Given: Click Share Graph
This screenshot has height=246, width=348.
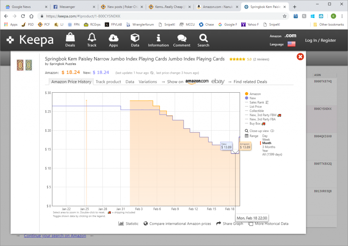Looking at the screenshot, I should pos(229,224).
